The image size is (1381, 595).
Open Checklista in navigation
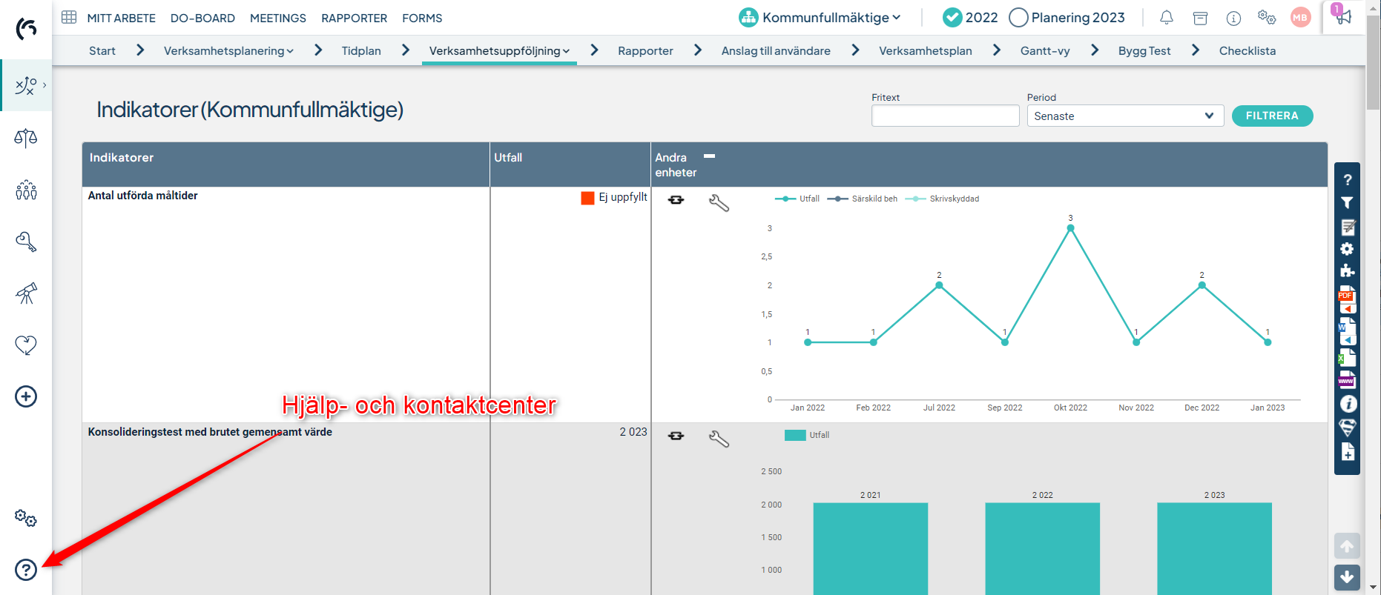tap(1247, 50)
